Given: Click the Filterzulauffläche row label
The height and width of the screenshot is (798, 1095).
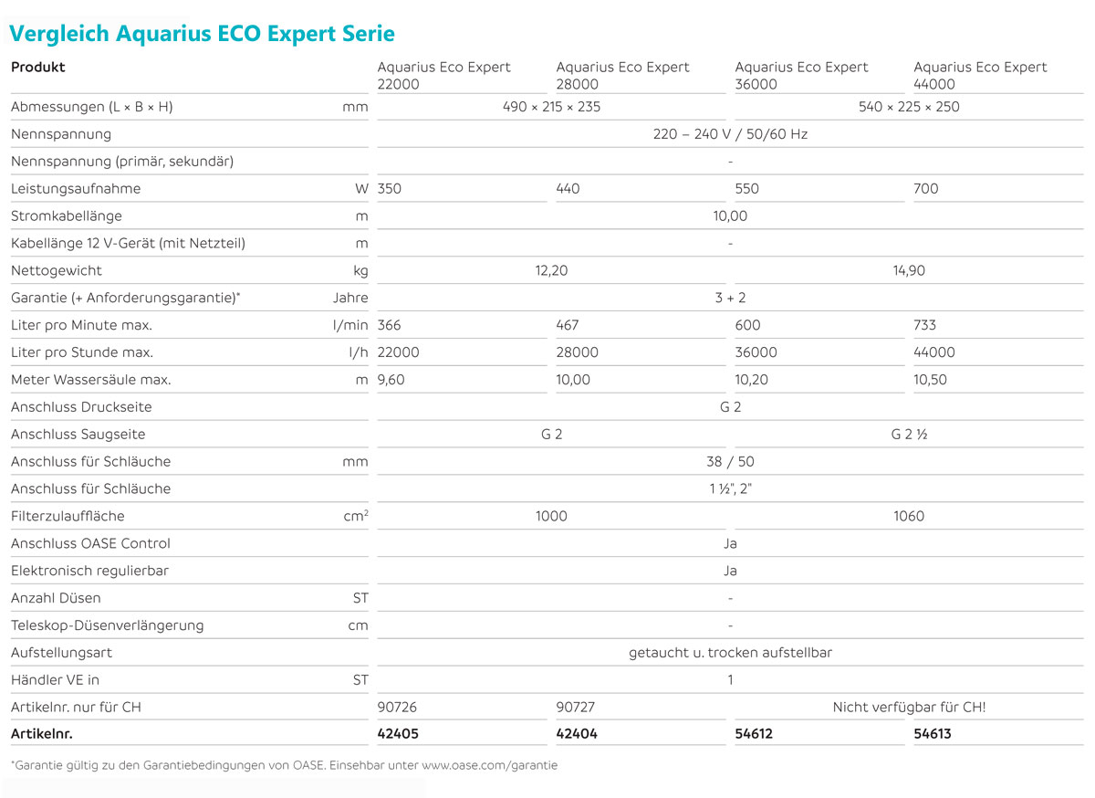Looking at the screenshot, I should 68,516.
